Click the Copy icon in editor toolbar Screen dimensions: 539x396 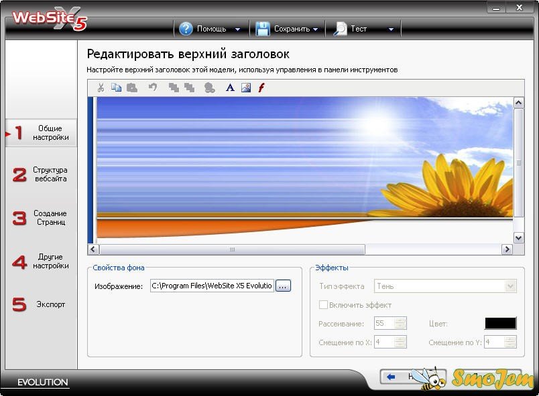coord(116,88)
